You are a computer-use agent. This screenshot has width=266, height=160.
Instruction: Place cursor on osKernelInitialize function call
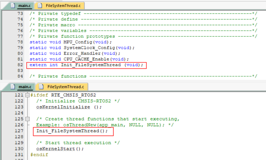pyautogui.click(x=63, y=107)
